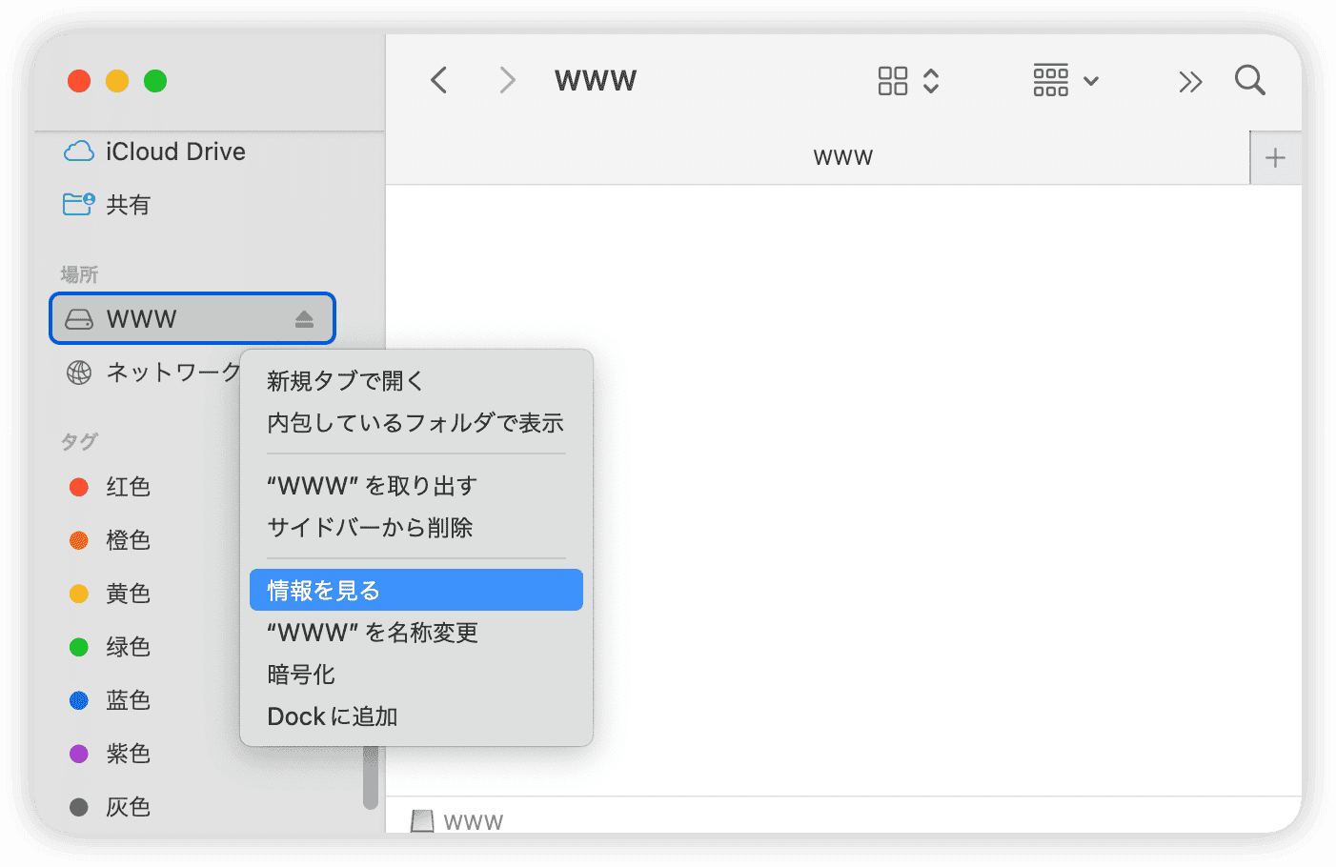Open the view mode up-down chevron
This screenshot has width=1336, height=867.
click(931, 81)
